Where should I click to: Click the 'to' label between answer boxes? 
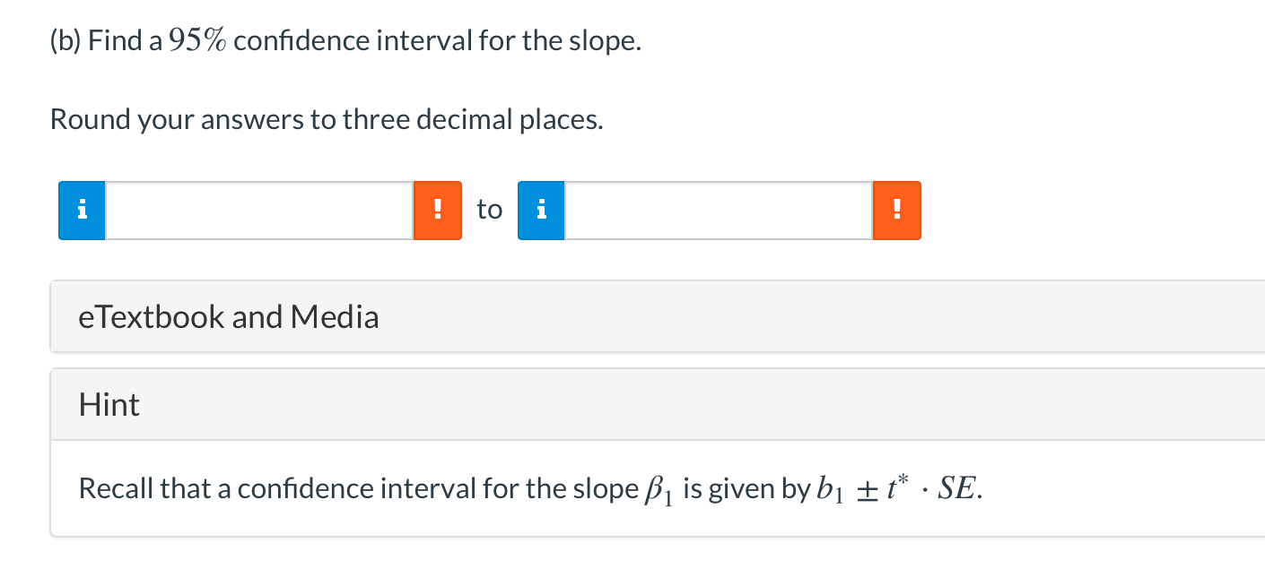(489, 210)
